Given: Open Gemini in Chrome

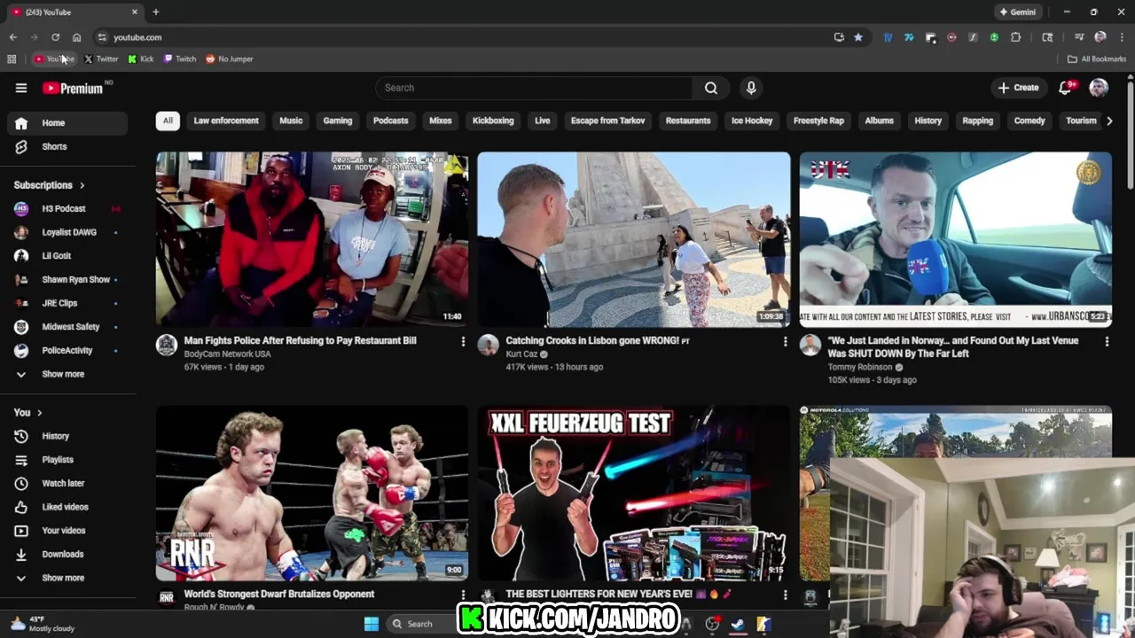Looking at the screenshot, I should click(x=1018, y=12).
